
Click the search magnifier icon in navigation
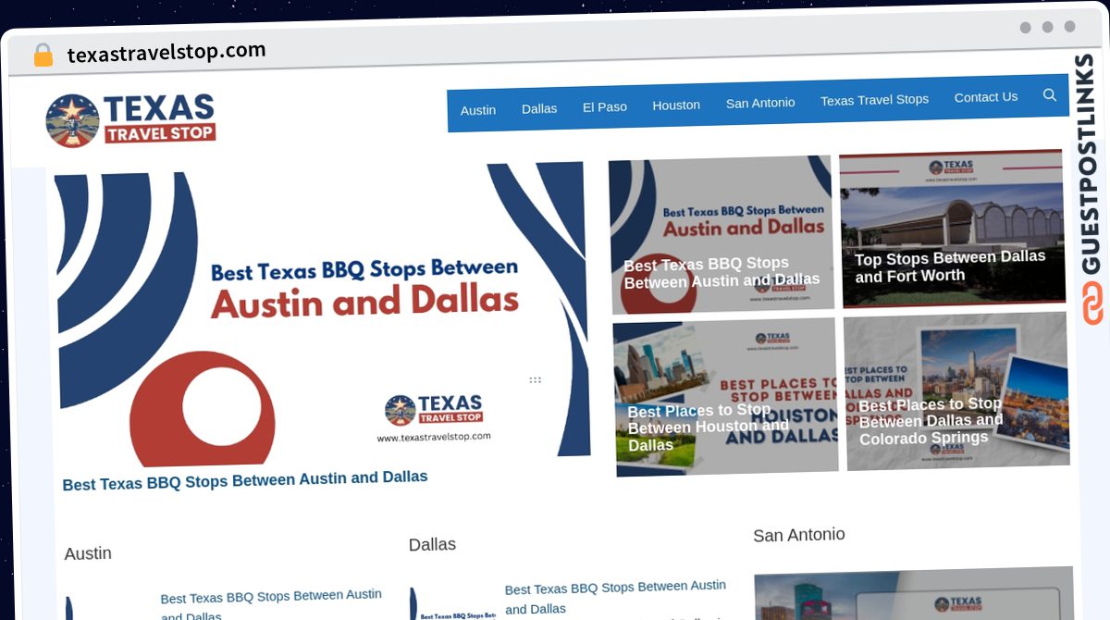tap(1049, 94)
